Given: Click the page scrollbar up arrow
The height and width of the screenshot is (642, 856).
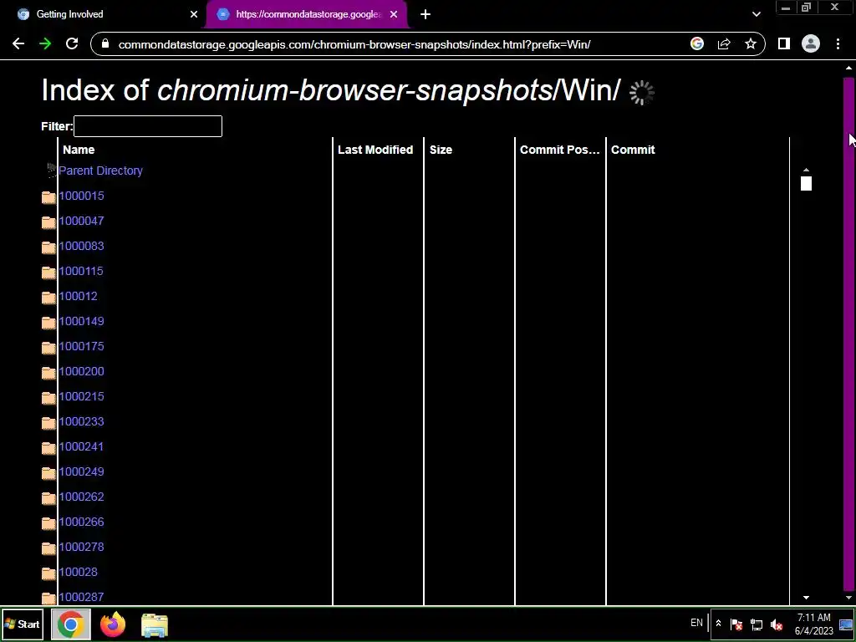Looking at the screenshot, I should (x=848, y=69).
